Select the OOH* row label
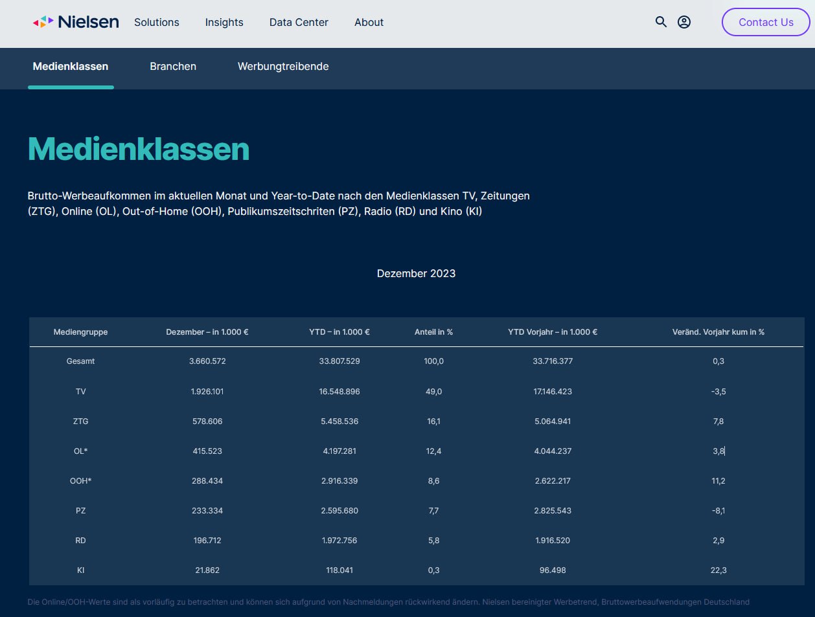815x617 pixels. [80, 481]
